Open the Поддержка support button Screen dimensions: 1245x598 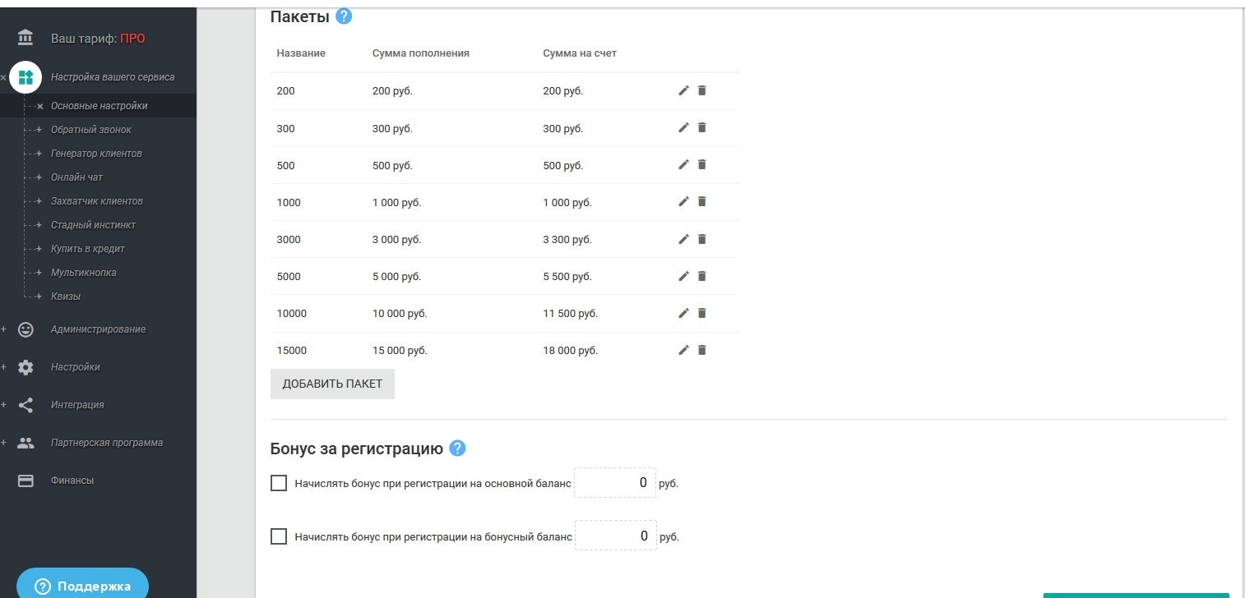pos(82,586)
